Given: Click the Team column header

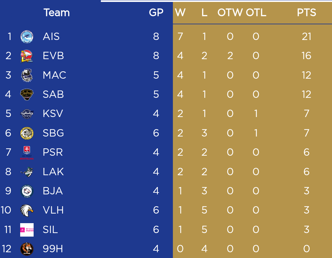Looking at the screenshot, I should tap(57, 12).
